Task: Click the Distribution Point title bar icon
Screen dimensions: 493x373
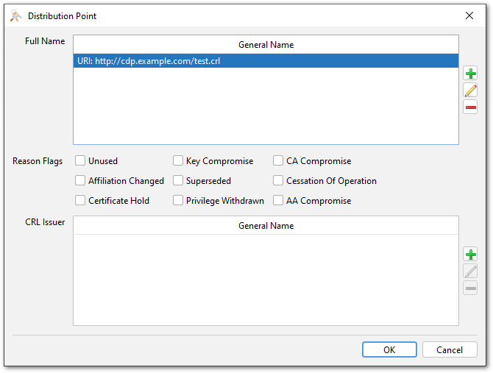Action: coord(15,15)
